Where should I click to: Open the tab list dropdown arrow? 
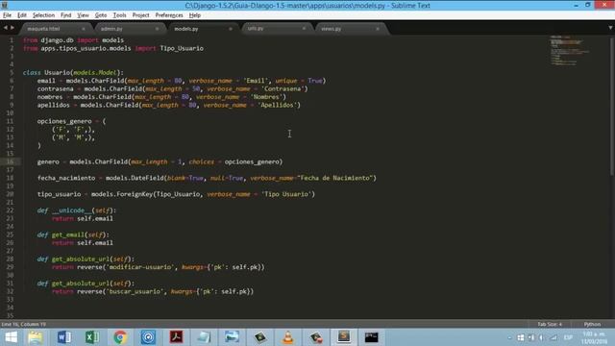[610, 28]
